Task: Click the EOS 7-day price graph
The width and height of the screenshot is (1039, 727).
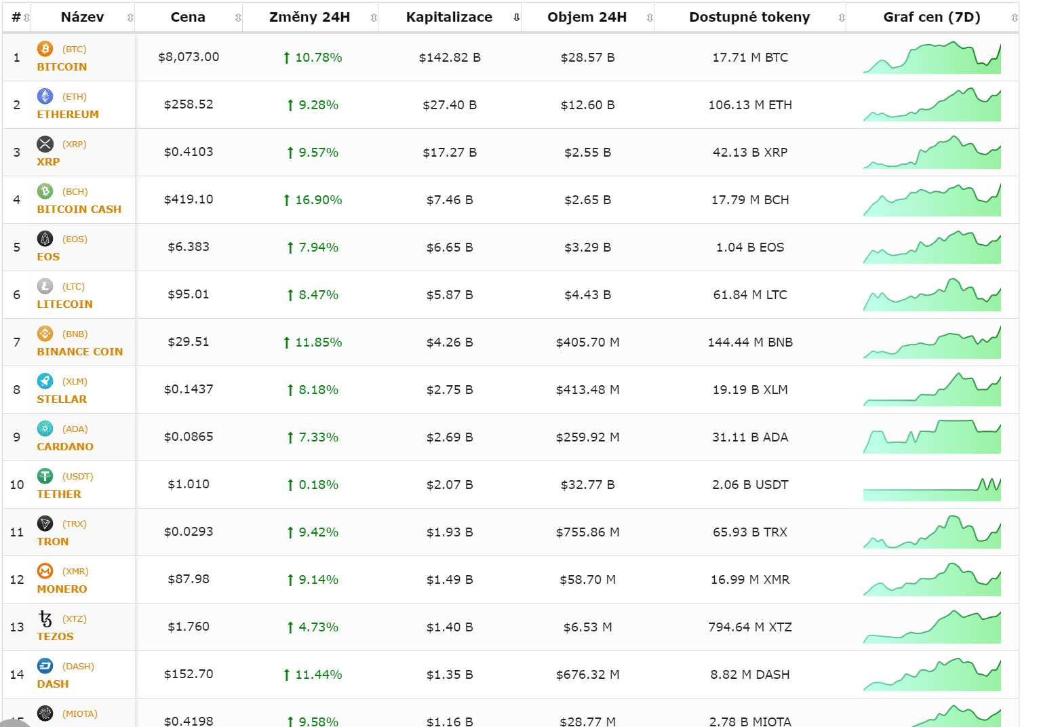Action: pyautogui.click(x=932, y=248)
